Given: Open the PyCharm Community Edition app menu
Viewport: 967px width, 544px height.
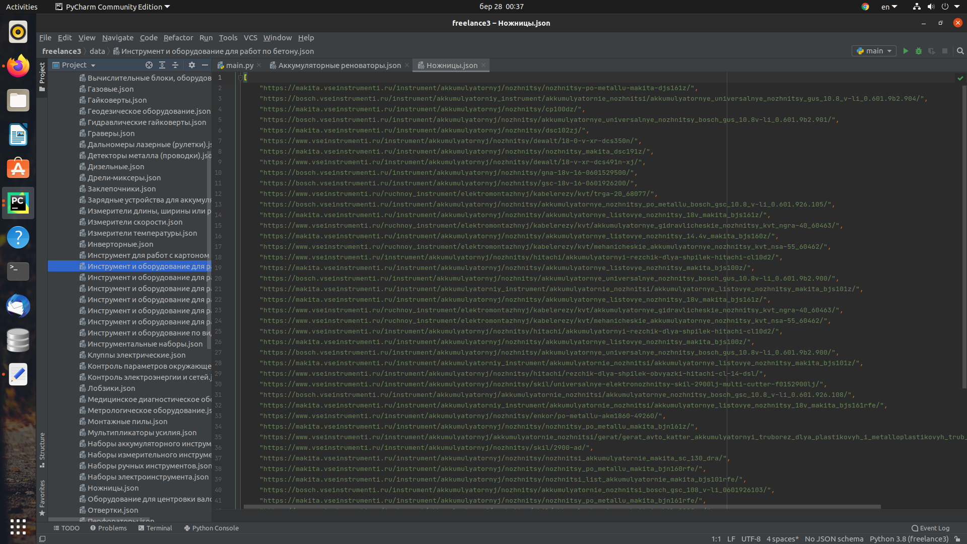Looking at the screenshot, I should coord(113,7).
